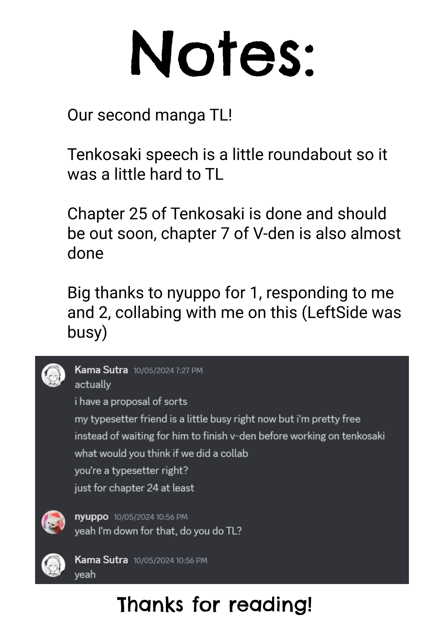Click the last Kama Sutra 10:56 PM timestamp
The image size is (444, 637).
click(170, 561)
